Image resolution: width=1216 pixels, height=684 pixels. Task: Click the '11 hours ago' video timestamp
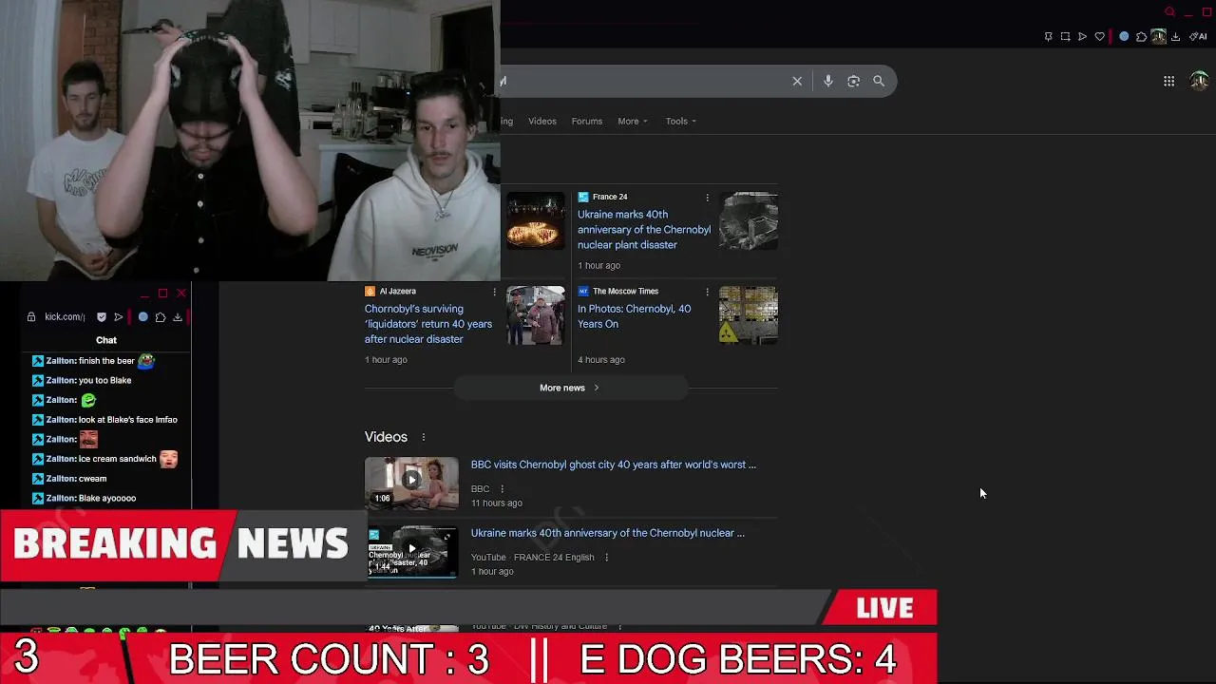[x=497, y=503]
